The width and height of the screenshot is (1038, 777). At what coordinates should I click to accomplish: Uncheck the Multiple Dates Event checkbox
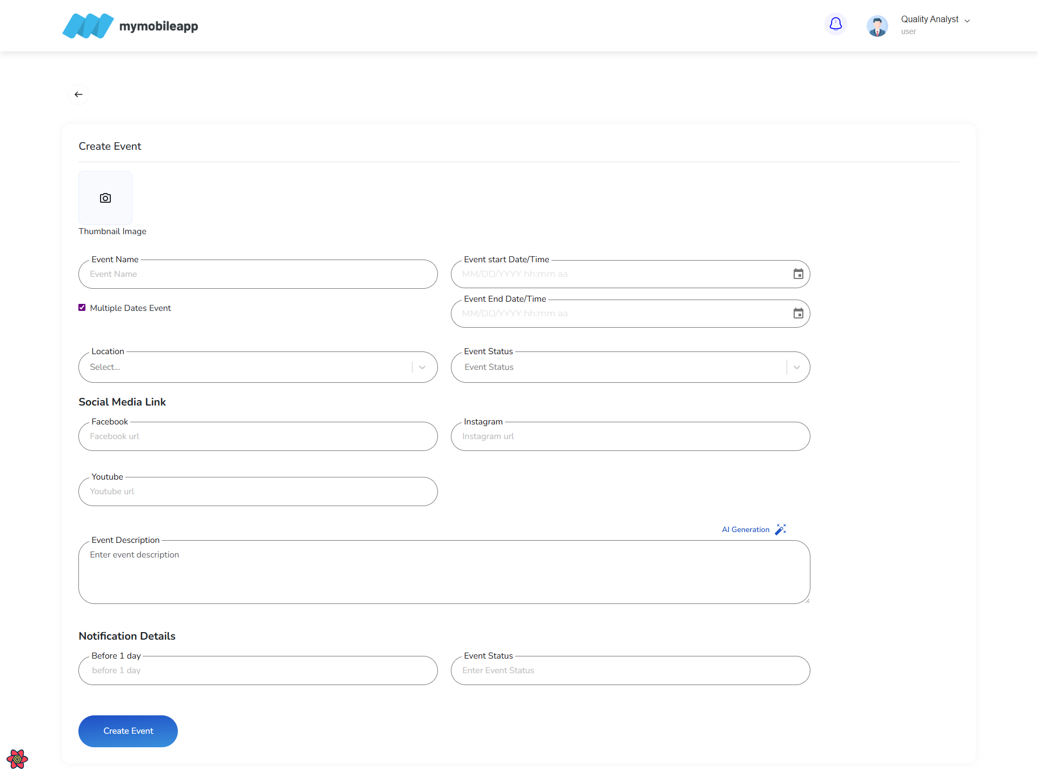click(82, 308)
